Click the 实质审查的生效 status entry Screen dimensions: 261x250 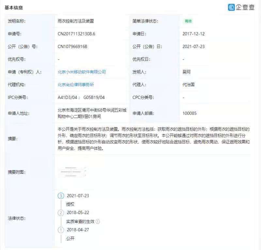tap(80, 222)
